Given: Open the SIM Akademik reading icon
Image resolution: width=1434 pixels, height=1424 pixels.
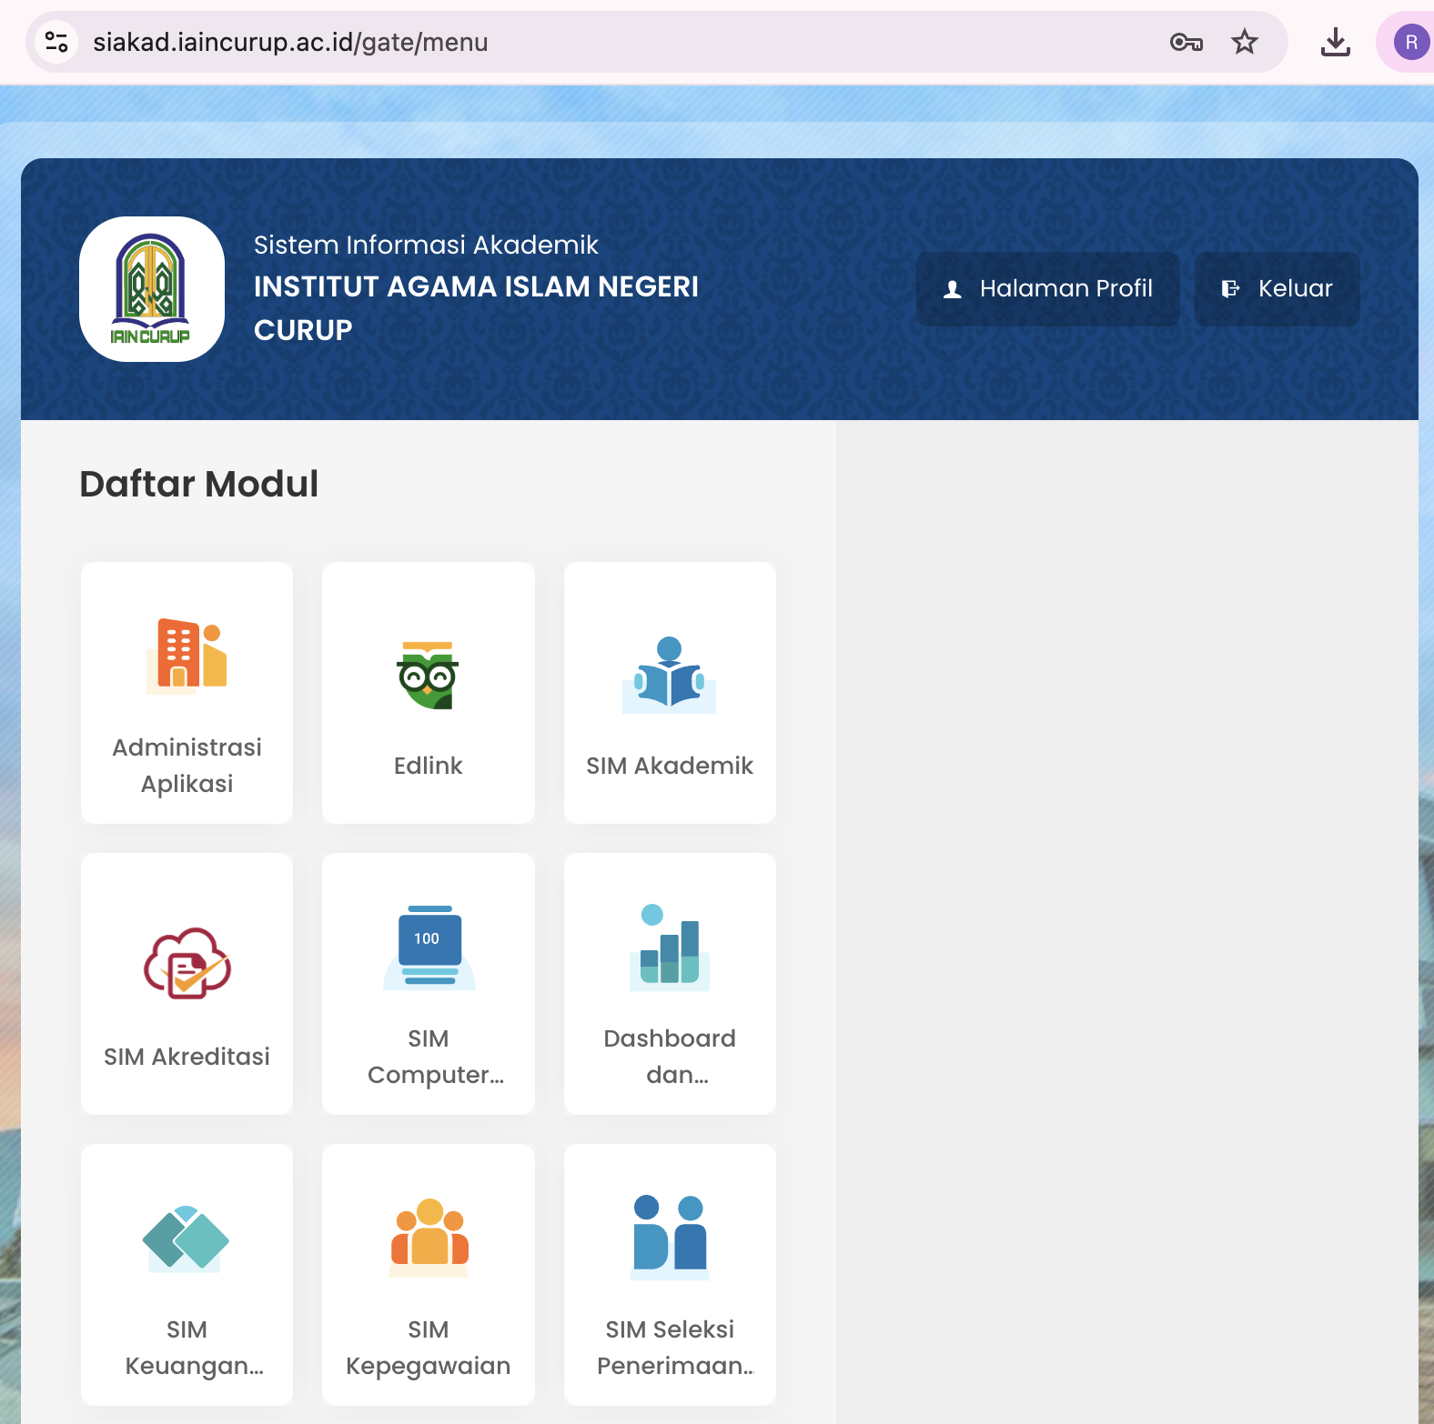Looking at the screenshot, I should tap(670, 675).
